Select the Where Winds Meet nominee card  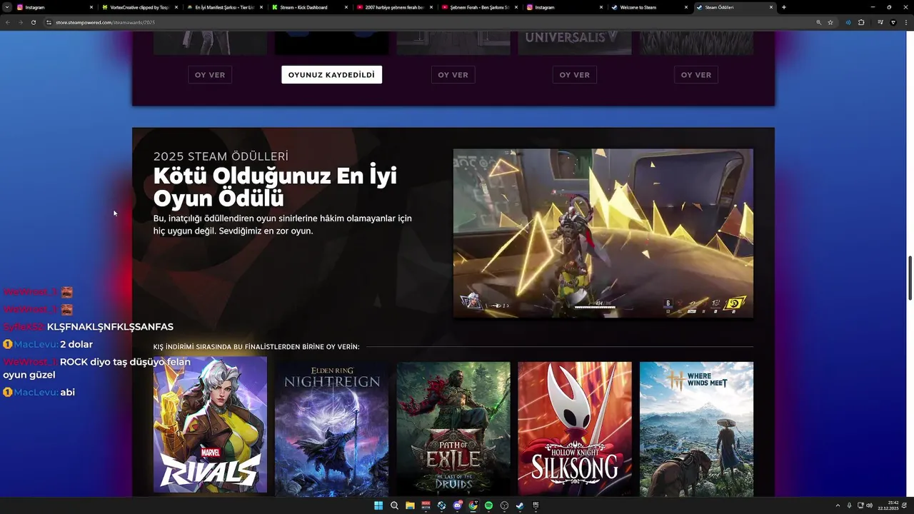point(696,429)
